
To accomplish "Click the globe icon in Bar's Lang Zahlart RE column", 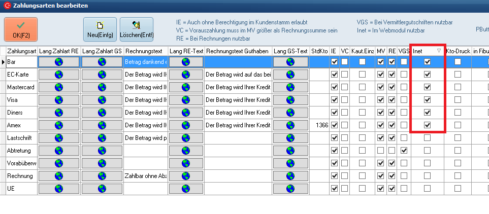I will pyautogui.click(x=59, y=62).
